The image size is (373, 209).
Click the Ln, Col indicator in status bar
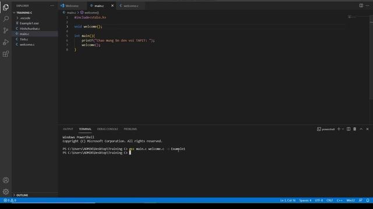[288, 200]
